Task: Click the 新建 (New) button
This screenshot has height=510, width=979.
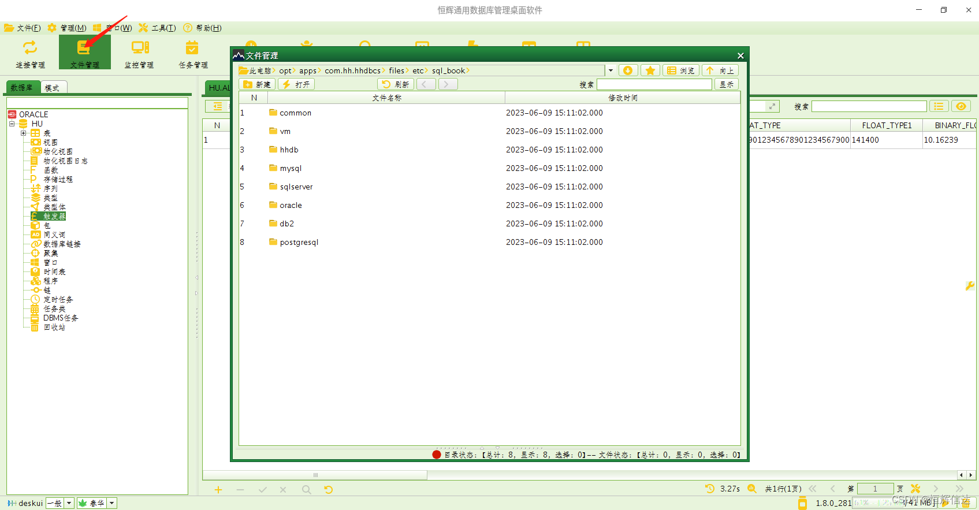Action: tap(257, 84)
